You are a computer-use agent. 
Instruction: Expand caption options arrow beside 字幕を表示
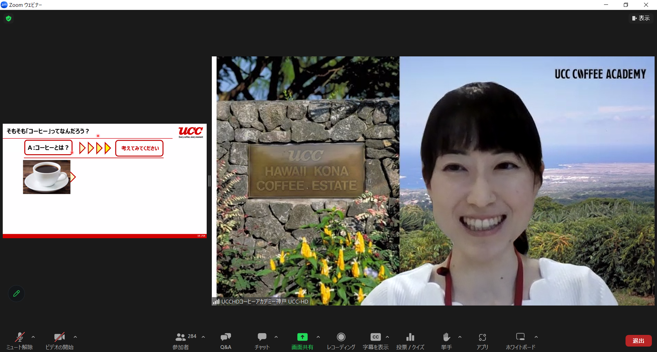pos(387,337)
